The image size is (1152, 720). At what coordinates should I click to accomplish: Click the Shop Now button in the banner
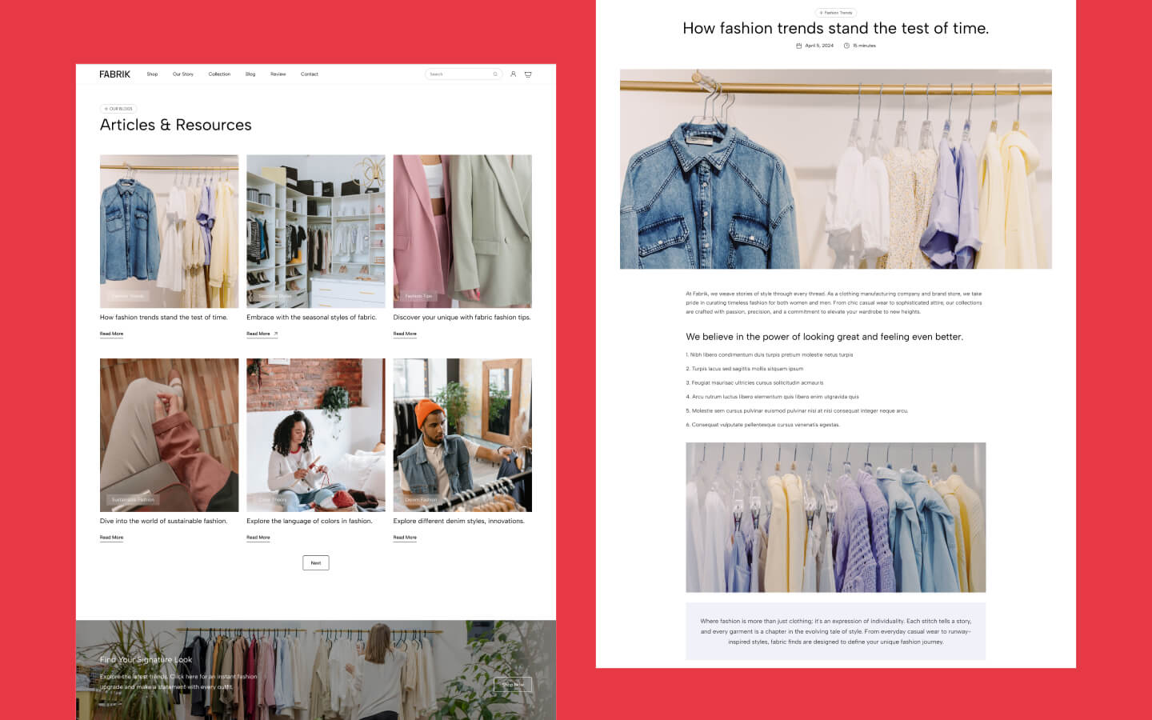pyautogui.click(x=512, y=685)
